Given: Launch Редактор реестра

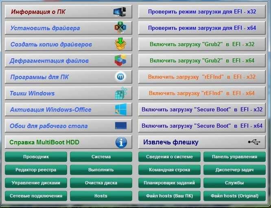Looking at the screenshot, I should pos(36,170).
